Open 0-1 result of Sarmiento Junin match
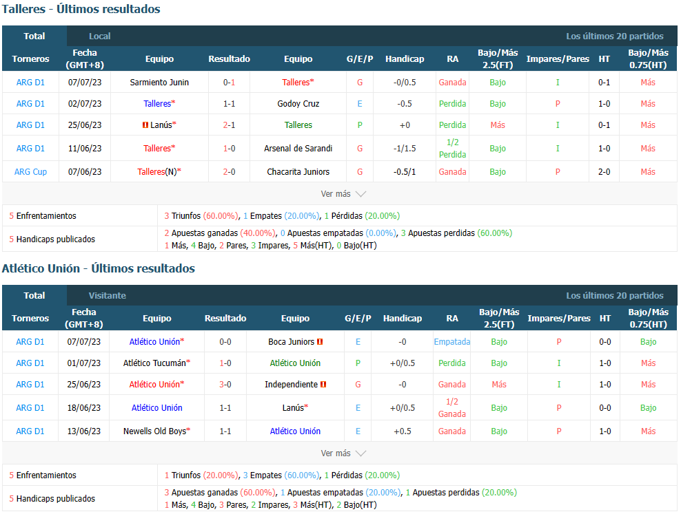 (230, 83)
